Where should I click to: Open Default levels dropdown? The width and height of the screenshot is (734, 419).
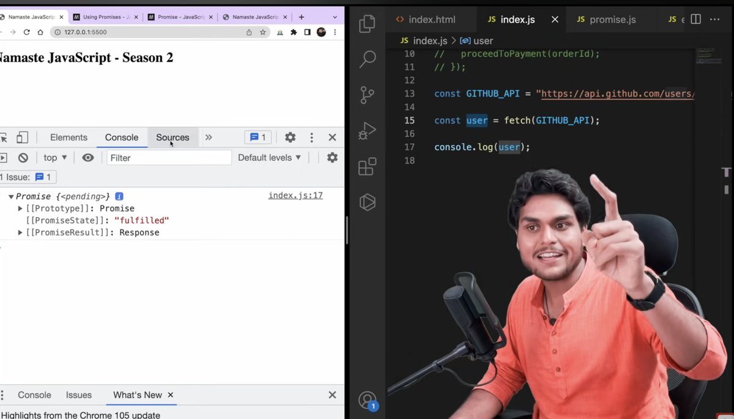[269, 158]
